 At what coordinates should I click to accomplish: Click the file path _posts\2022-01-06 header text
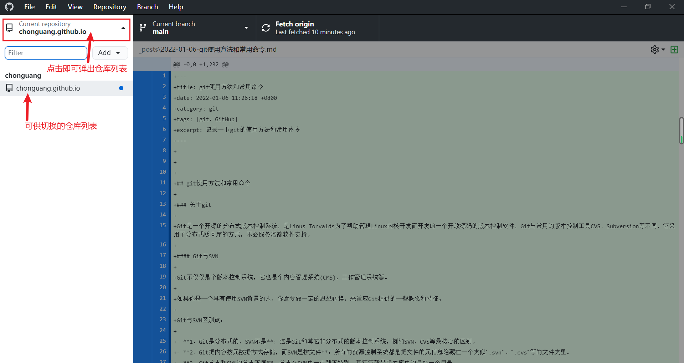[x=207, y=50]
